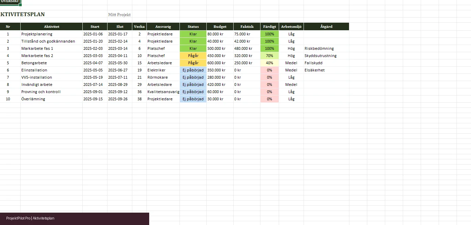Click the Status column header
This screenshot has height=225, width=471.
(x=193, y=26)
